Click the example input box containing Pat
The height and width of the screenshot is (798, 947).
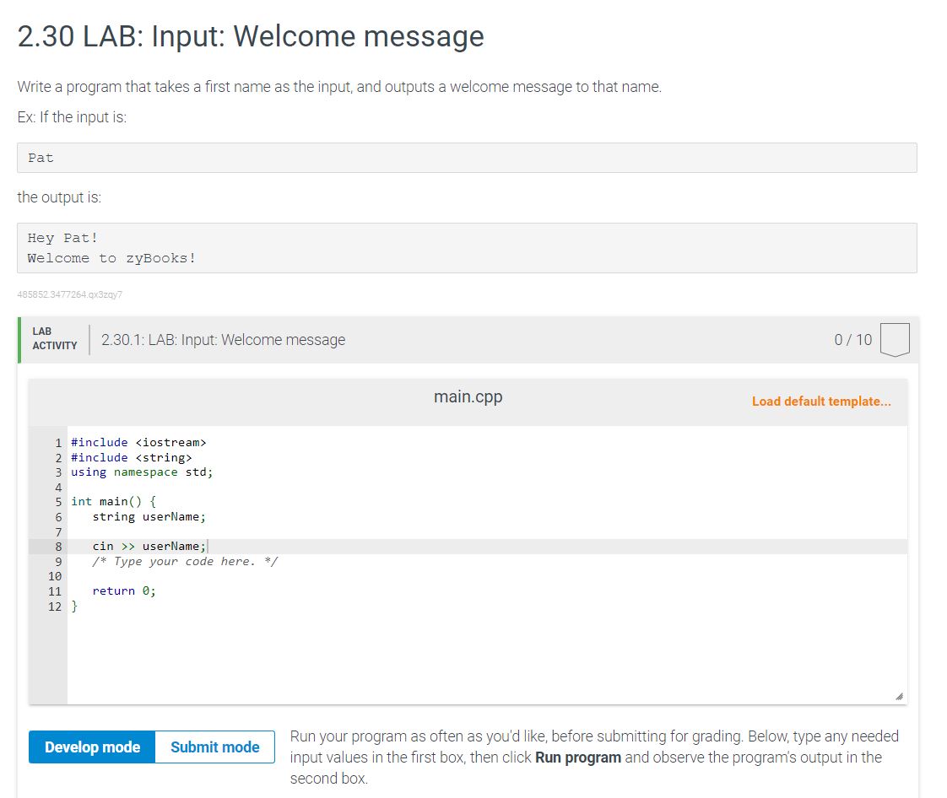click(466, 158)
